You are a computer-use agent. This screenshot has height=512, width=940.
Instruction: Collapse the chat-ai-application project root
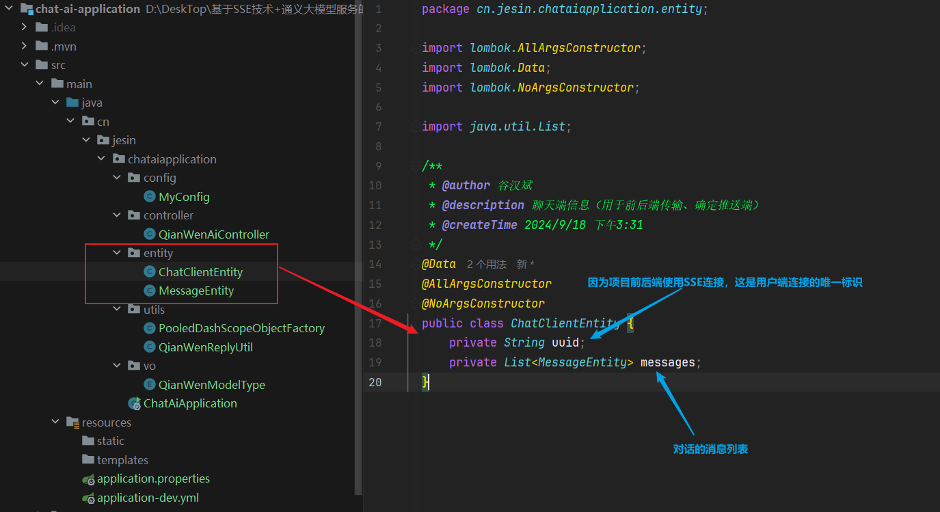[x=9, y=9]
